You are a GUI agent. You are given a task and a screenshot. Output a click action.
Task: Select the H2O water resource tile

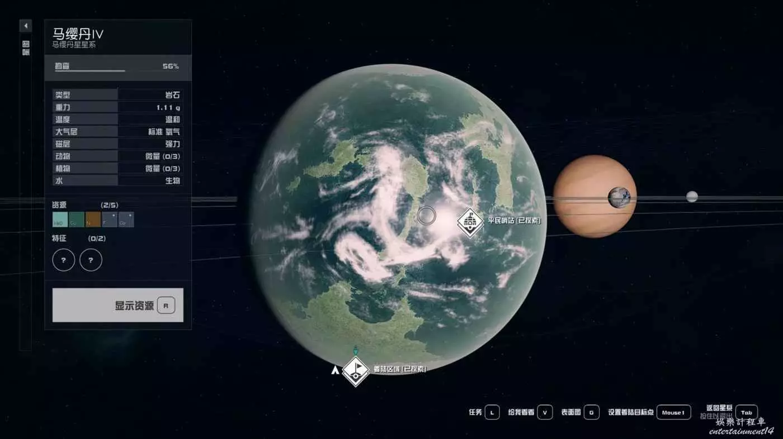coord(60,219)
